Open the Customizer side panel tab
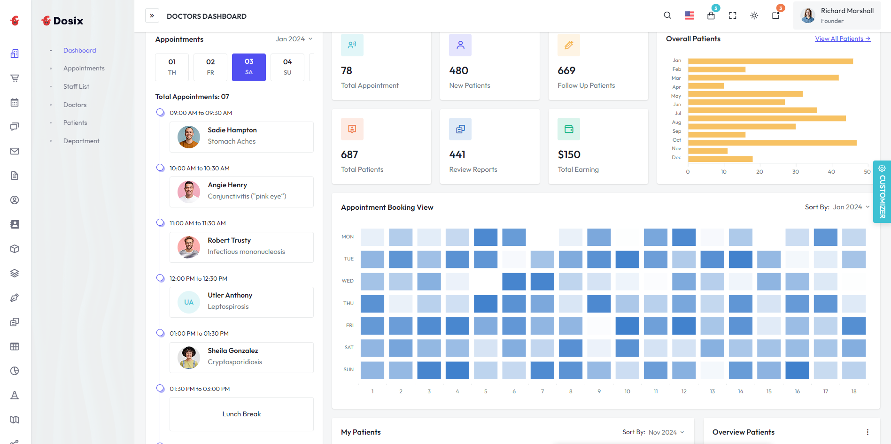 point(882,191)
